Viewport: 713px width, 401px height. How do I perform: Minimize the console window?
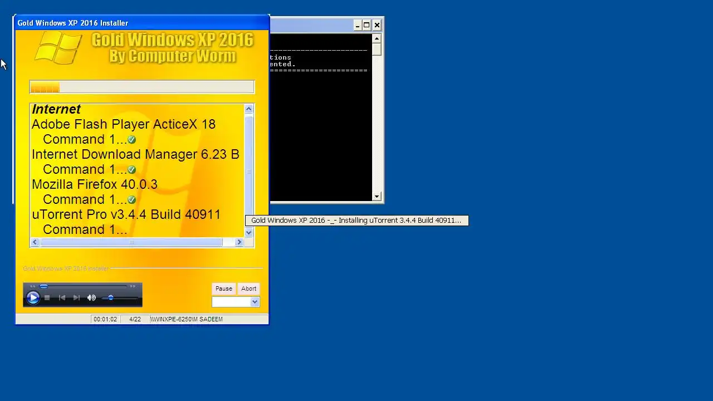357,25
